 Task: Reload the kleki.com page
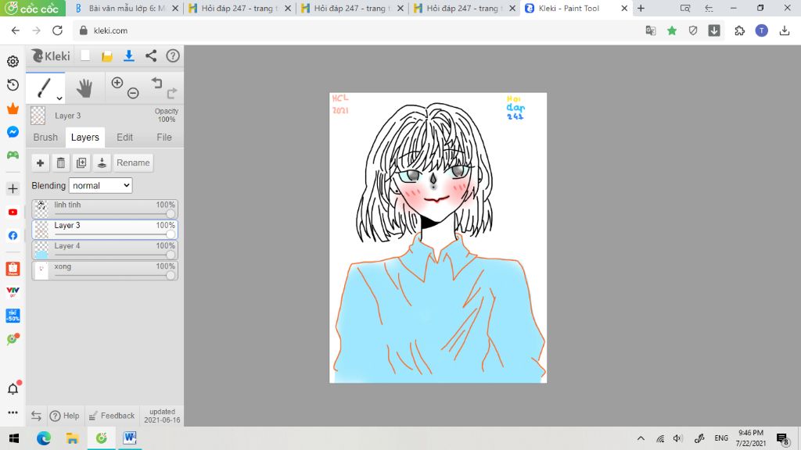tap(57, 30)
